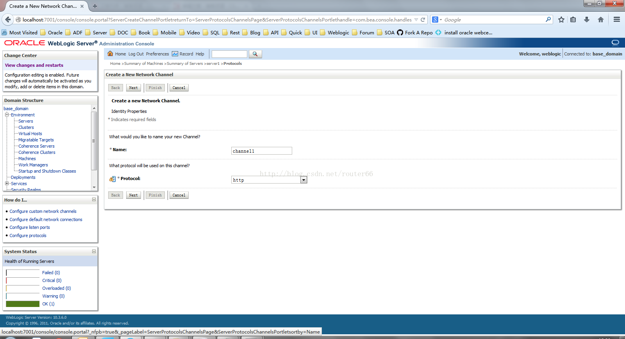Click the browser address bar URL
This screenshot has width=625, height=339.
(x=217, y=20)
